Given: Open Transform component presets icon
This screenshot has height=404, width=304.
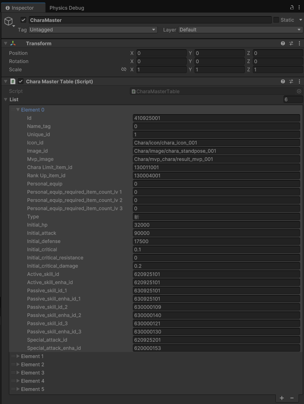Looking at the screenshot, I should pyautogui.click(x=291, y=43).
